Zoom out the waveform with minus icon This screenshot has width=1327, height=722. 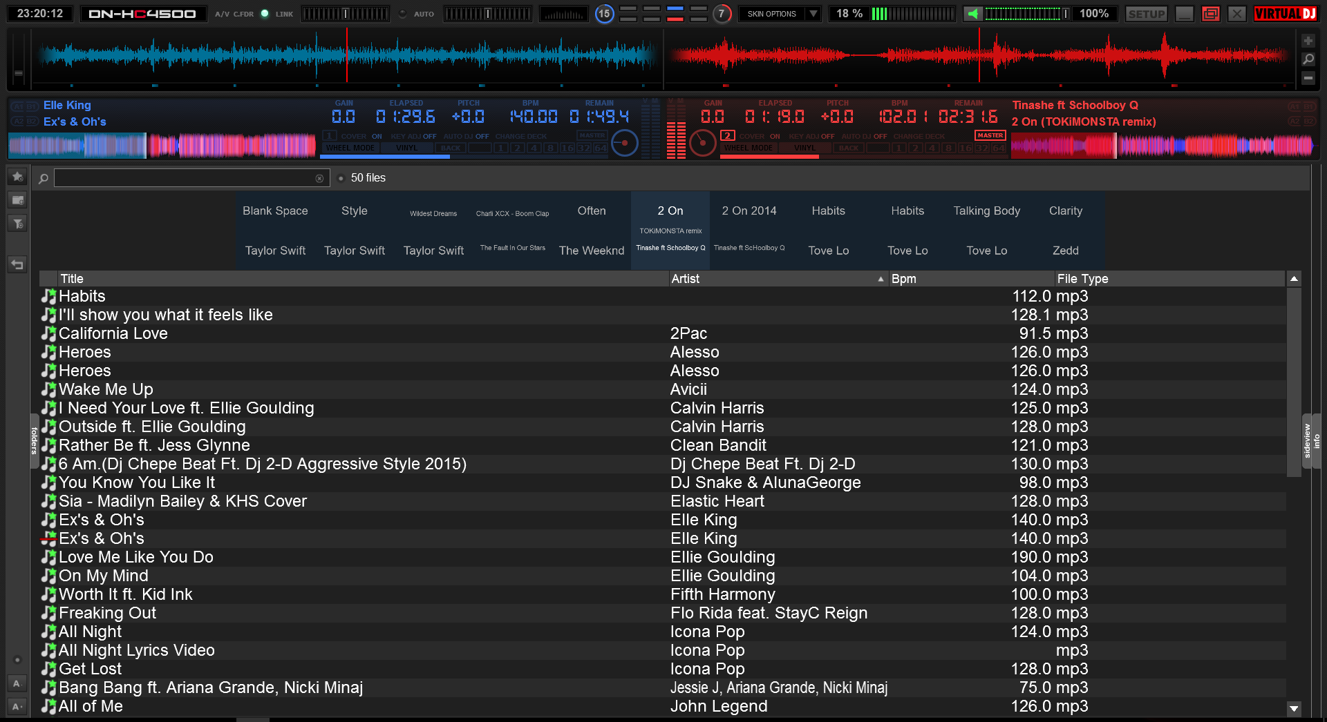coord(1308,79)
